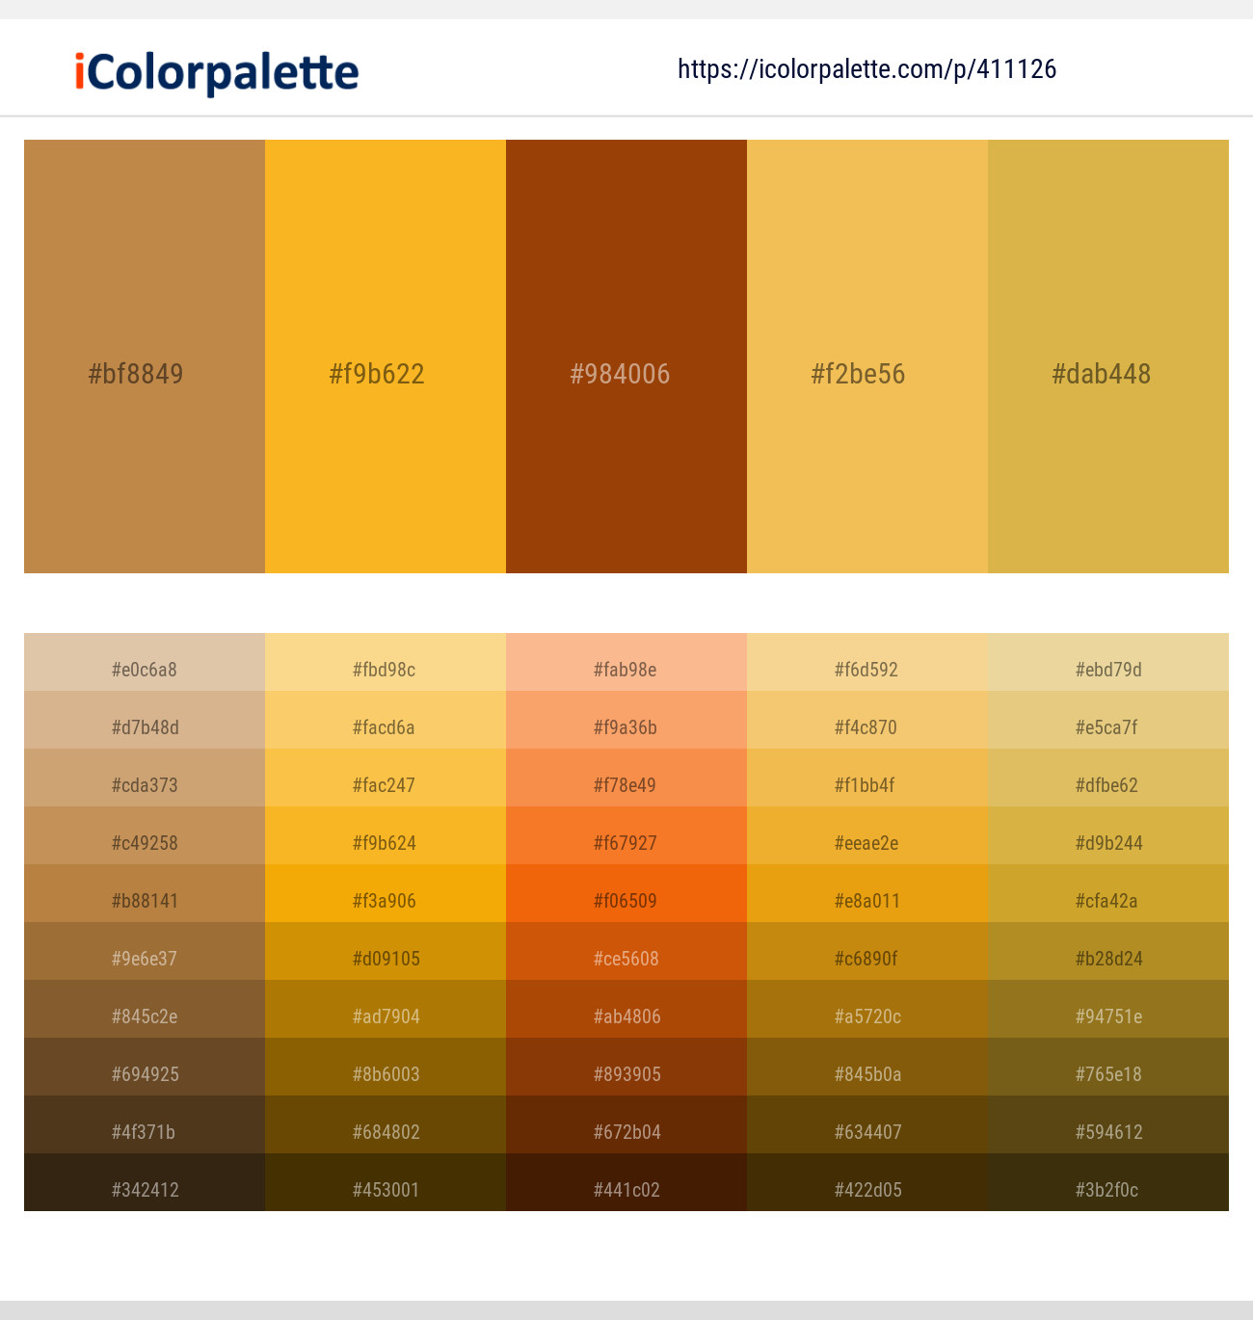The image size is (1253, 1320).
Task: Select the large #f9b622 yellow swatch
Action: [x=386, y=356]
